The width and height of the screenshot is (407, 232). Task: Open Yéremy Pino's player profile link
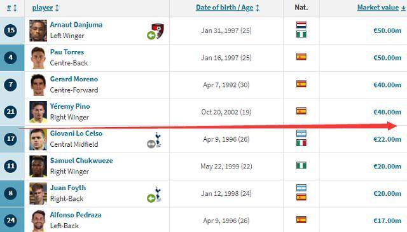70,106
